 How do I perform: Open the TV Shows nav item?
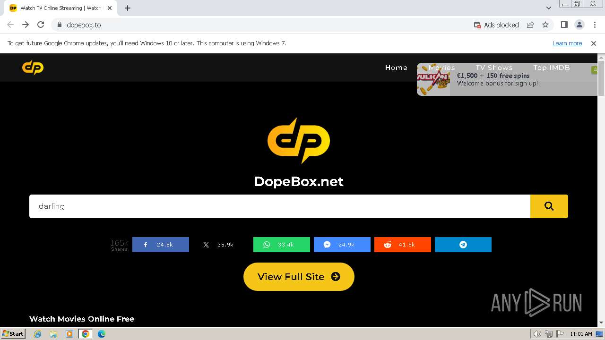click(494, 68)
